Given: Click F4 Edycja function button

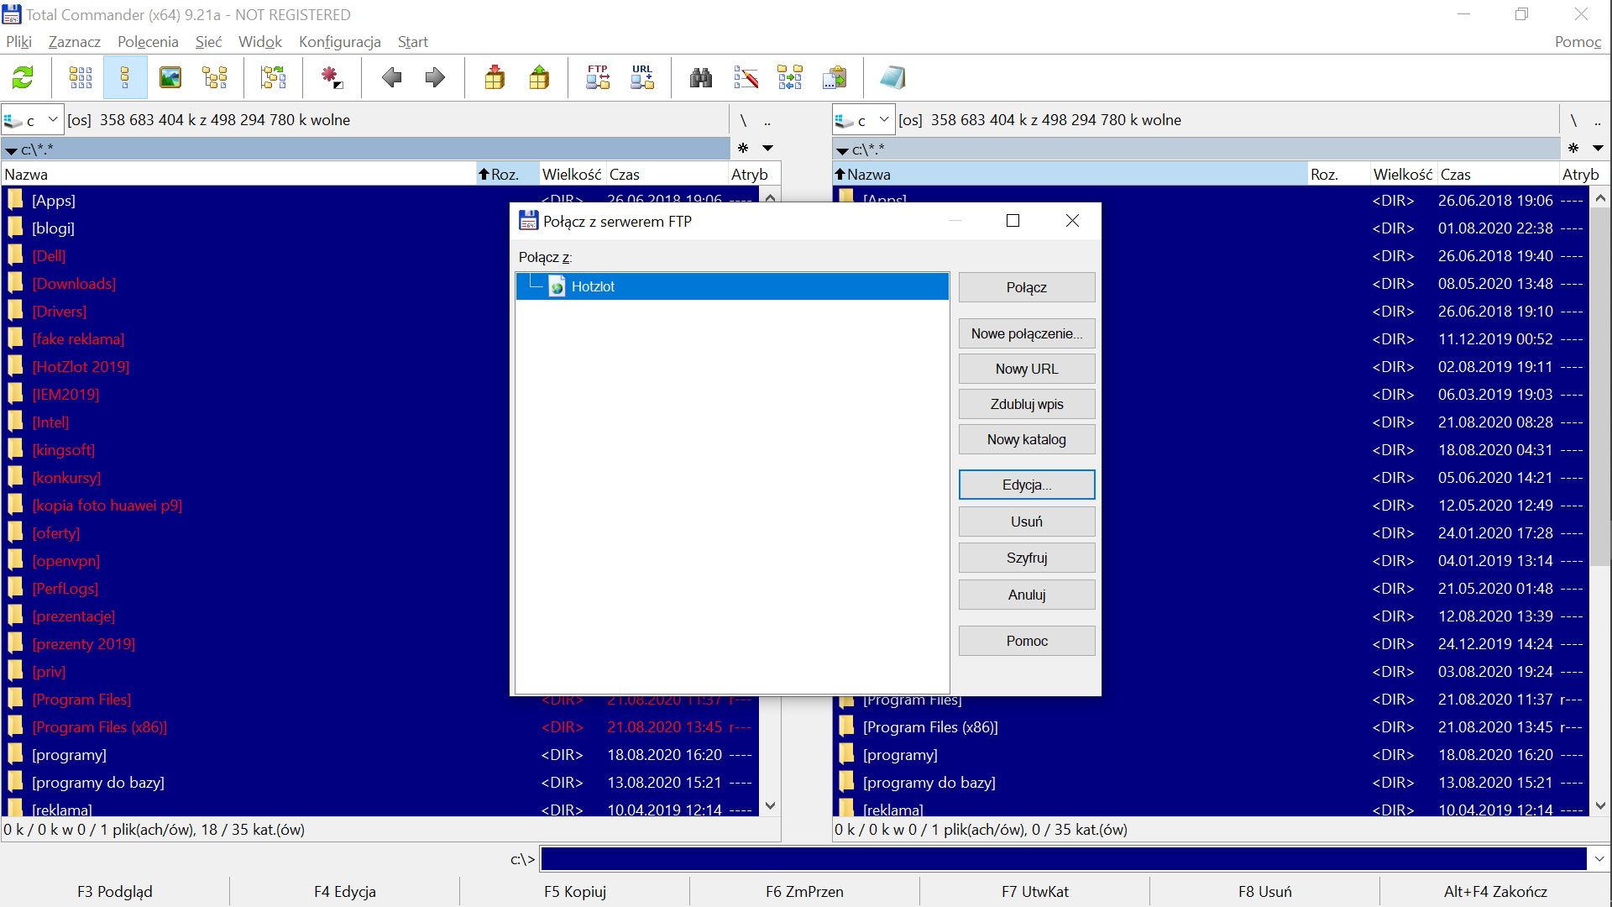Looking at the screenshot, I should click(345, 892).
